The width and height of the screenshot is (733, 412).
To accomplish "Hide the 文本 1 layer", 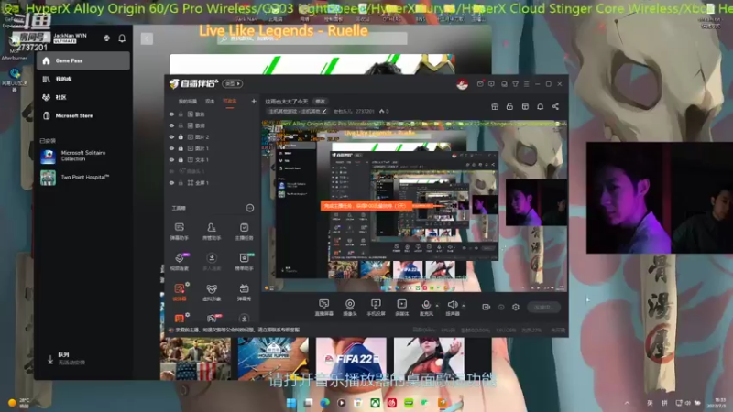I will click(x=171, y=159).
